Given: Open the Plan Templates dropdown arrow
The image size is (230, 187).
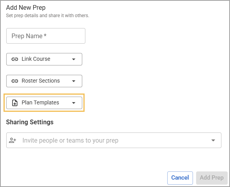Looking at the screenshot, I should (74, 103).
